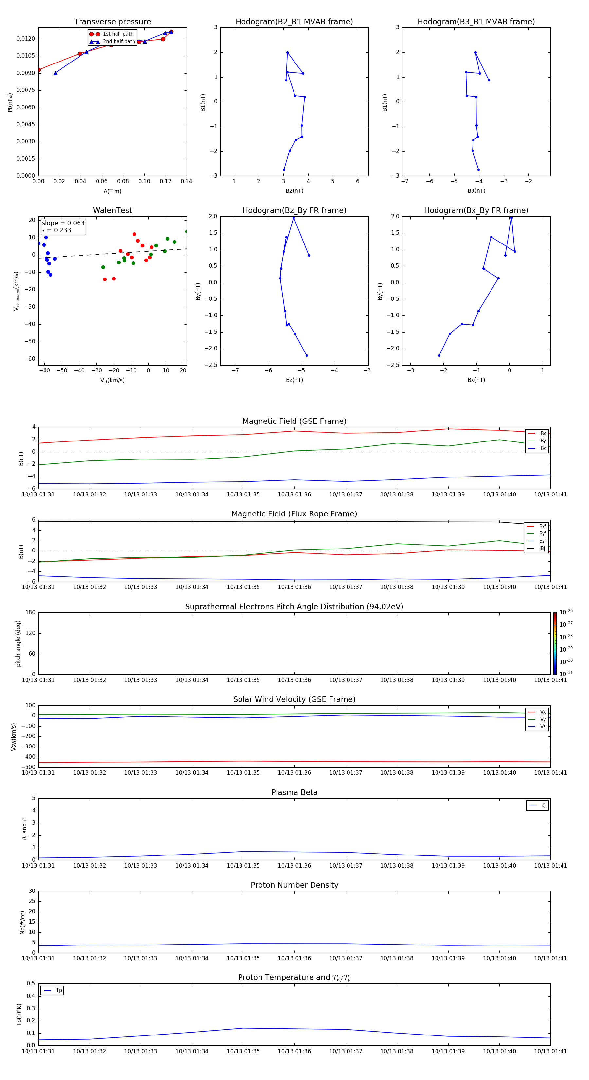Viewport: 589px width, 1080px height.
Task: Click the 'B3(nT)' x-axis label
Action: (476, 191)
